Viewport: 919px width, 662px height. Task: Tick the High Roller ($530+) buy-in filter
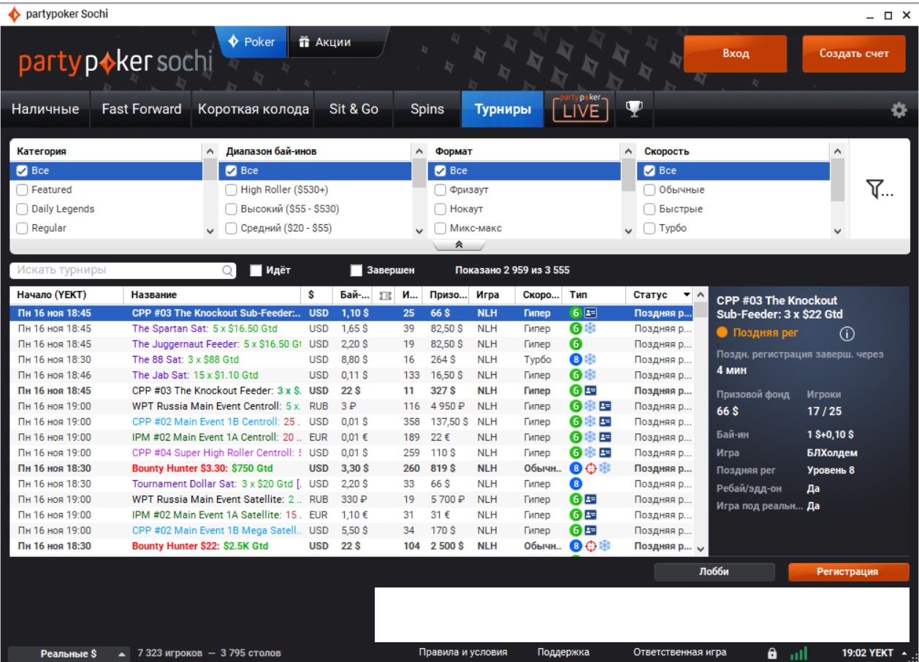pos(232,190)
